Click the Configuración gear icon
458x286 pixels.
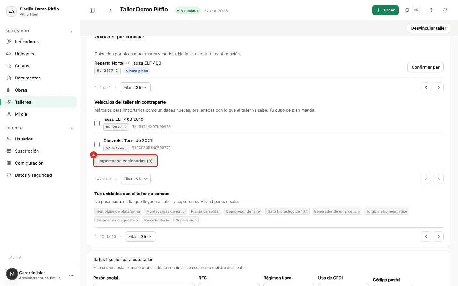pos(9,163)
